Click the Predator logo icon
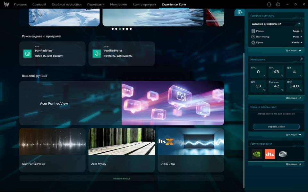 point(7,4)
